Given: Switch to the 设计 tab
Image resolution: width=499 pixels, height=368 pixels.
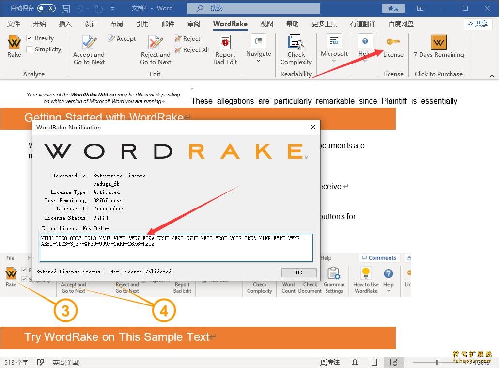Looking at the screenshot, I should pyautogui.click(x=91, y=24).
